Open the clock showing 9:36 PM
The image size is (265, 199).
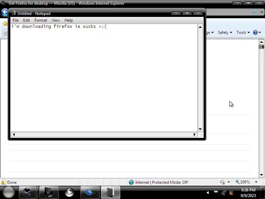tap(248, 193)
